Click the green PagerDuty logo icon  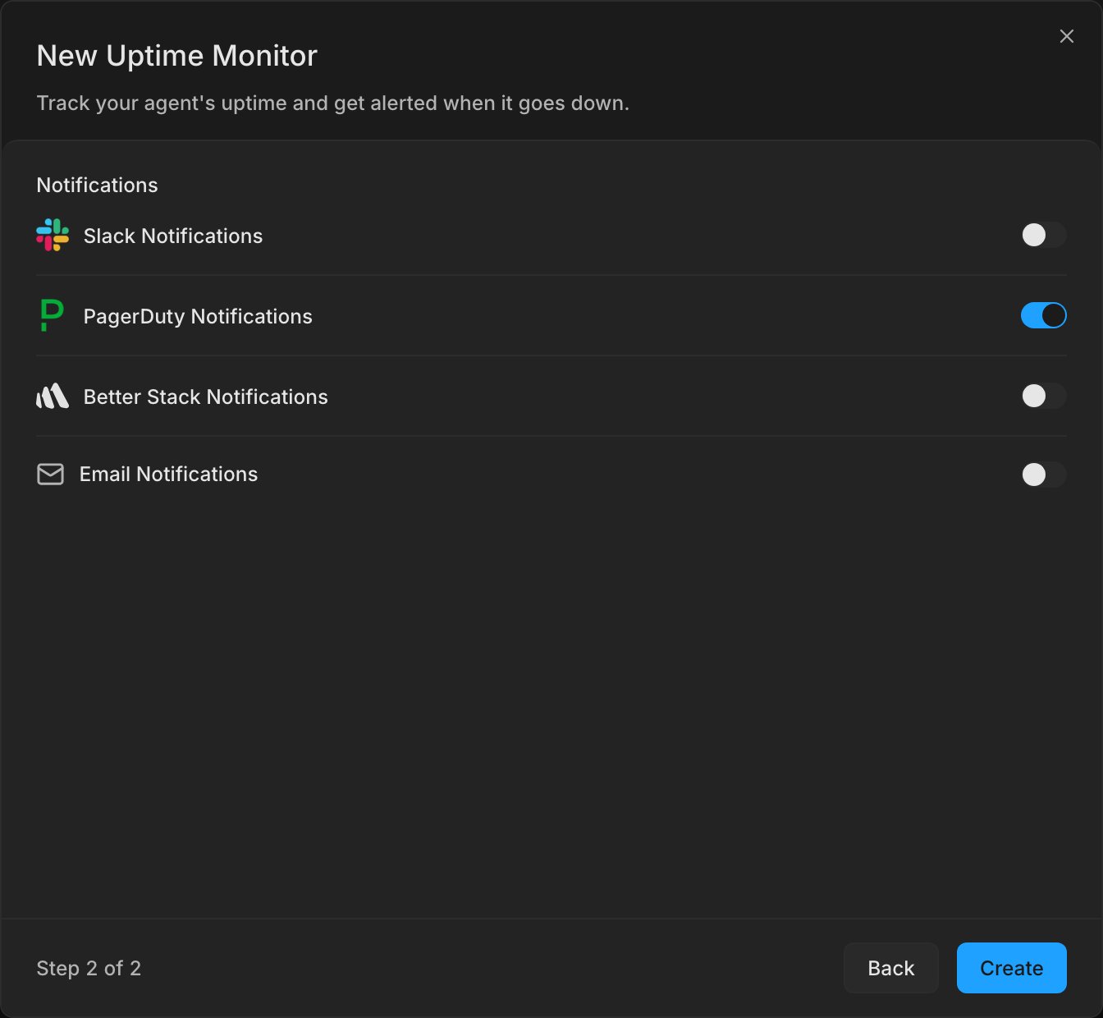(x=52, y=315)
